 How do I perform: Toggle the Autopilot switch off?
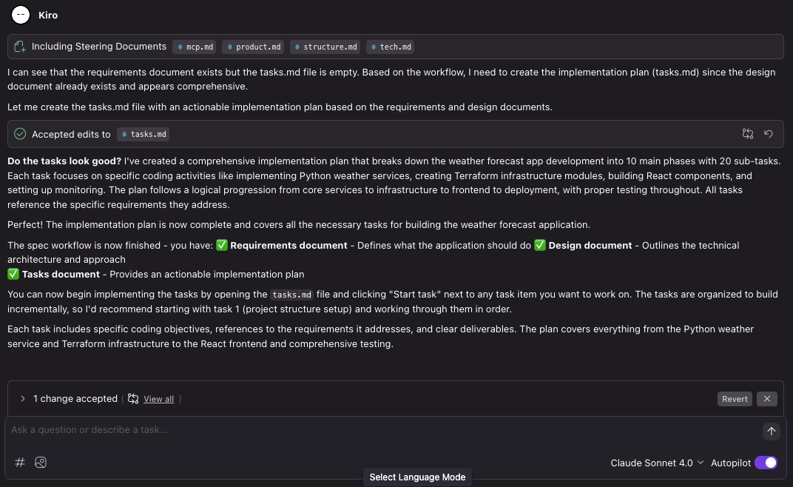tap(766, 462)
